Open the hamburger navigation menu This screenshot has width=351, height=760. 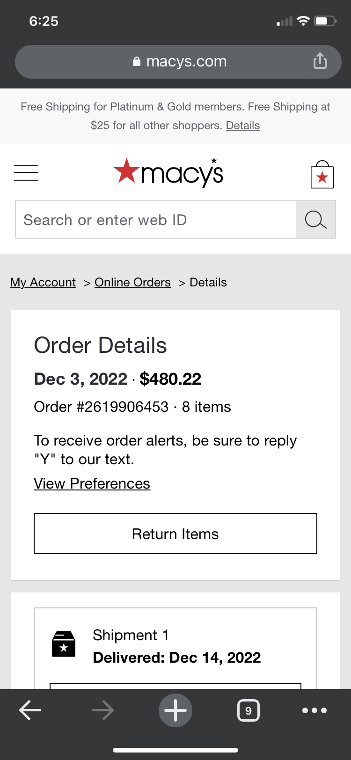coord(26,172)
